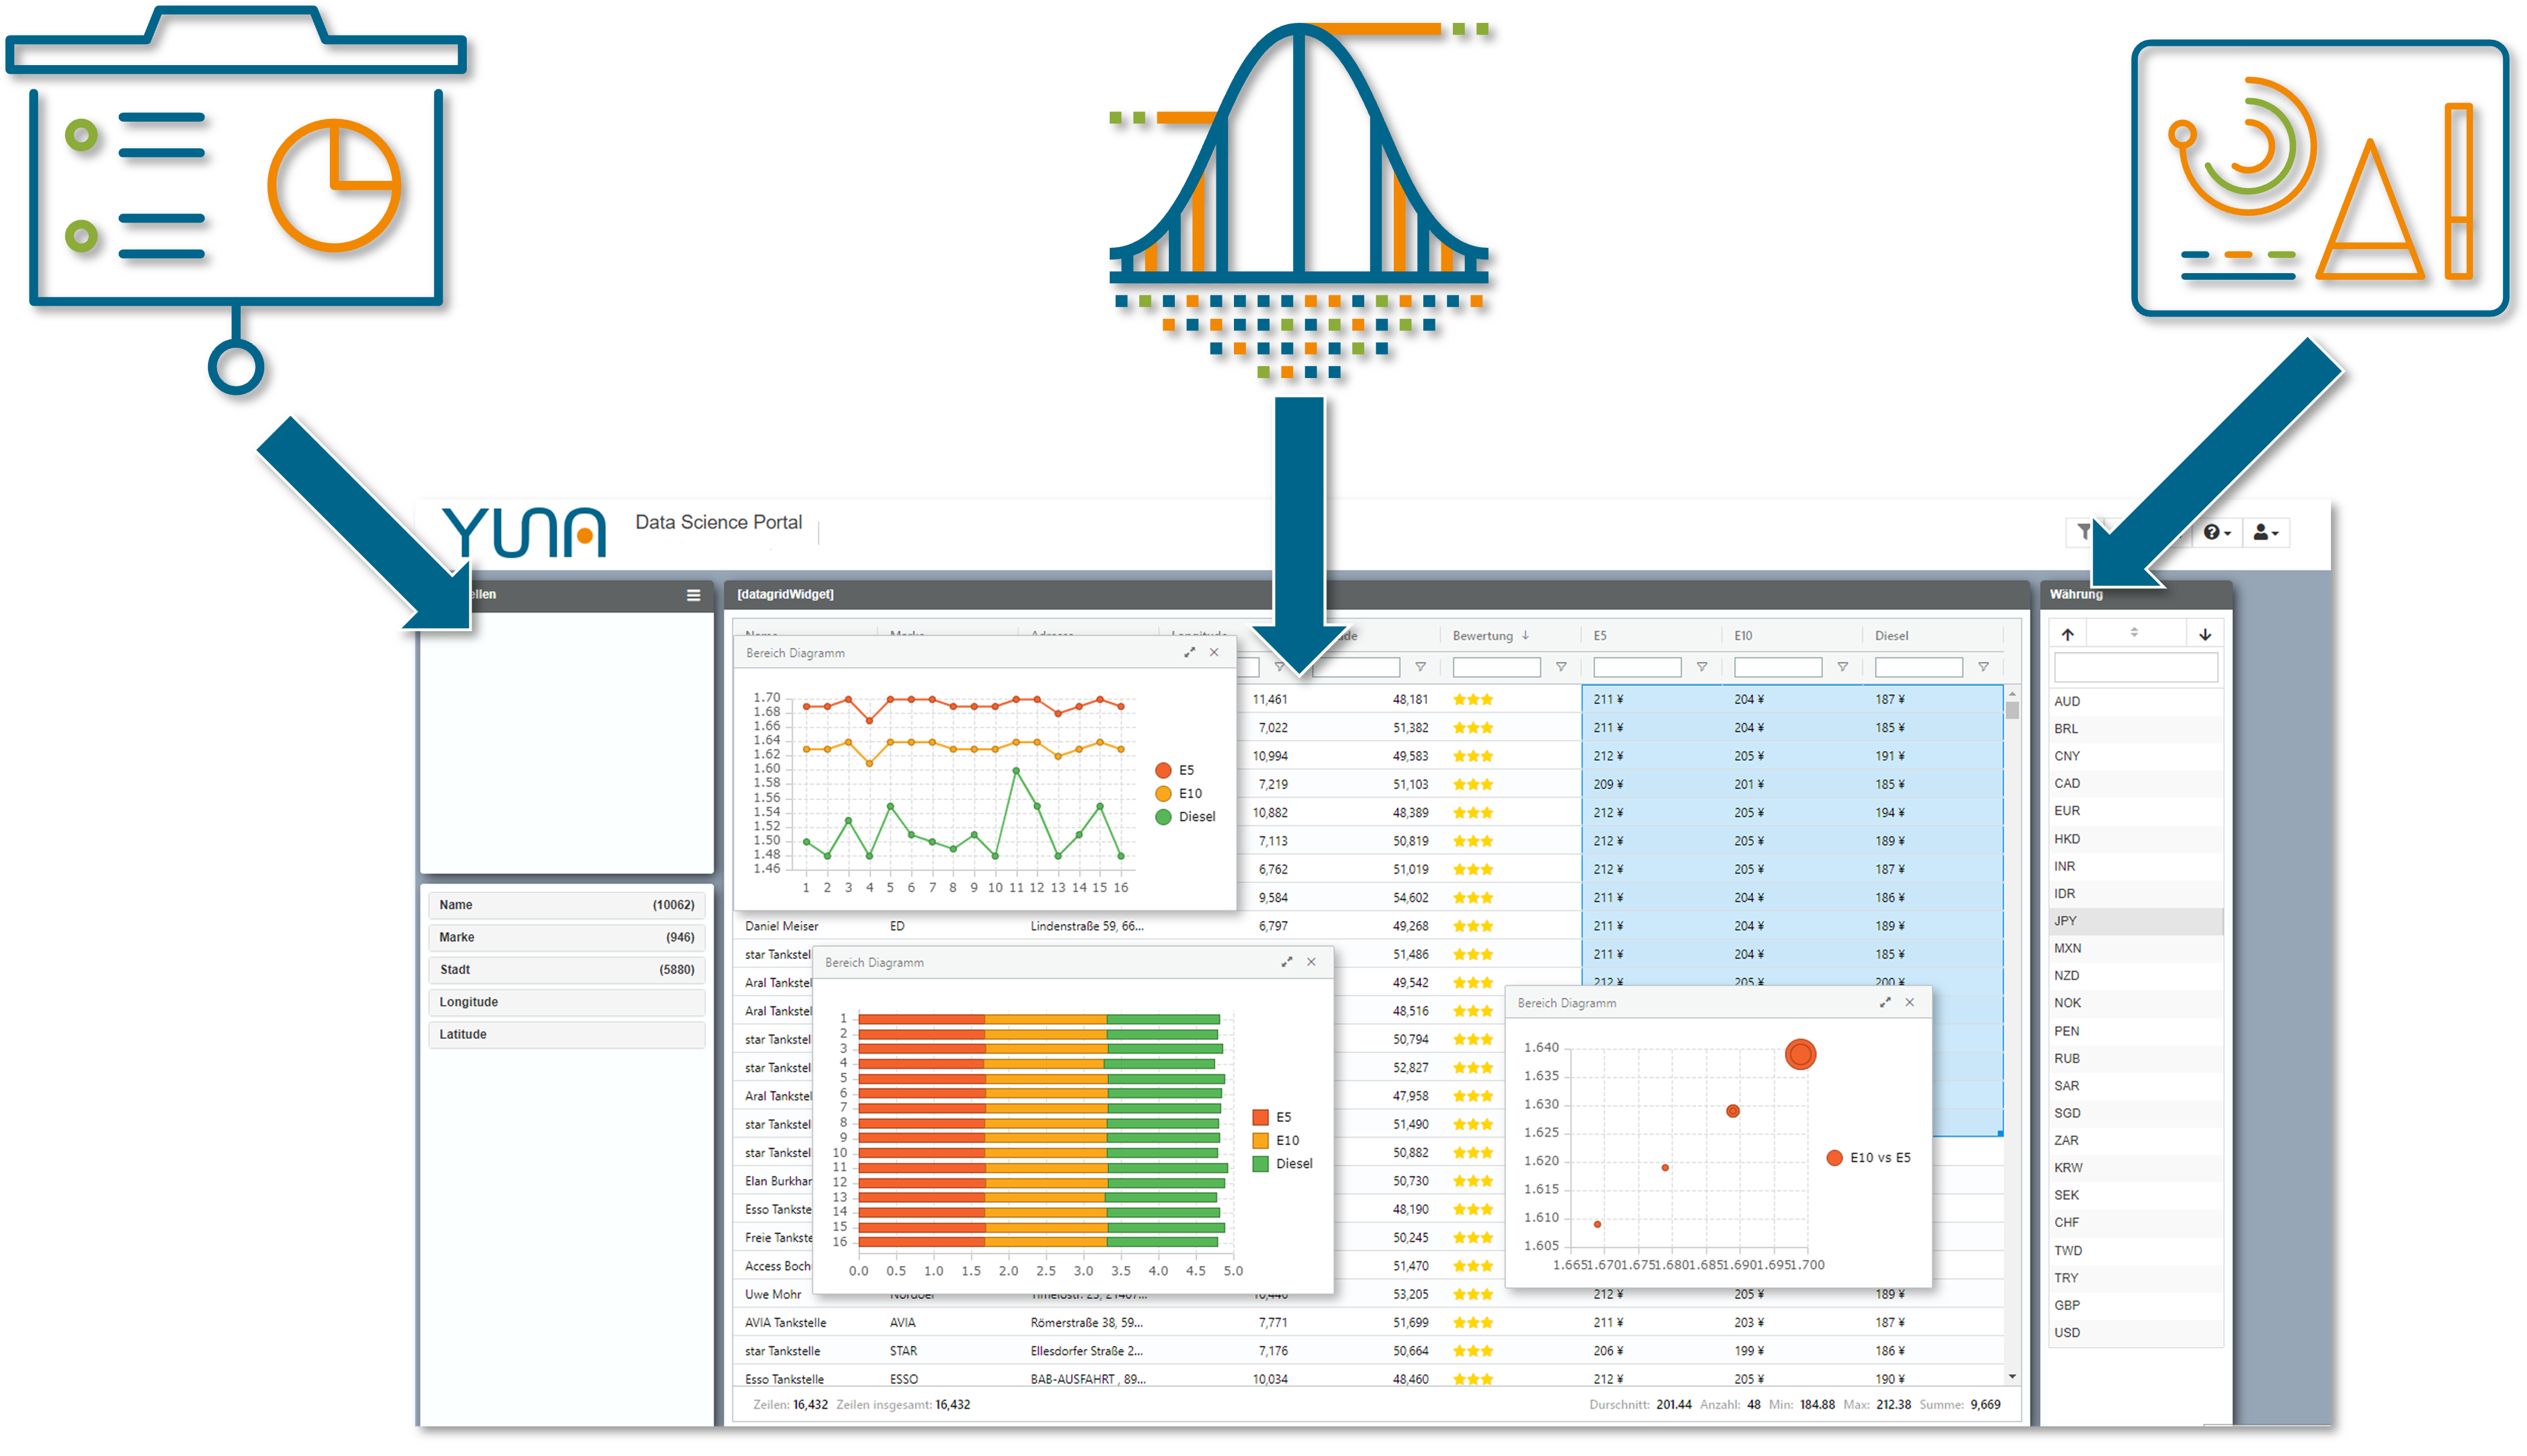The width and height of the screenshot is (2527, 1456).
Task: Expand the Stadt filter group
Action: click(566, 969)
